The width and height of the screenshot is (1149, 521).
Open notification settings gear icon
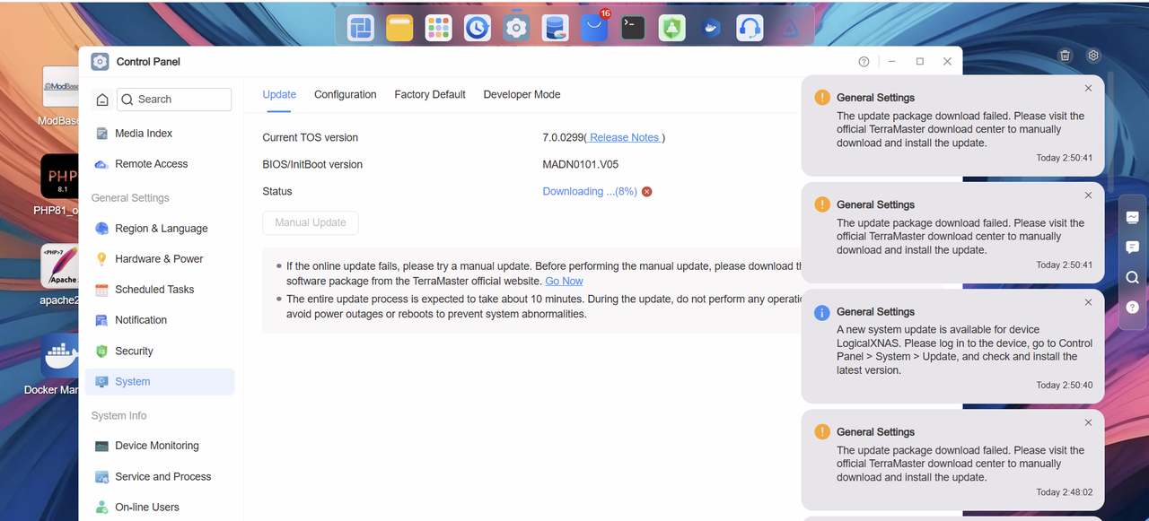[x=1093, y=56]
